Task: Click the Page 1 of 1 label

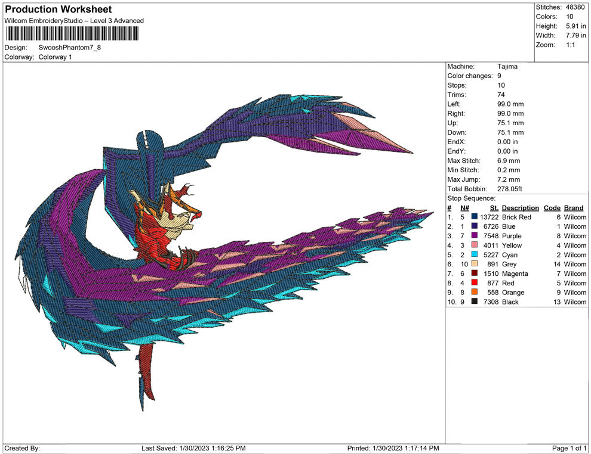Action: tap(569, 448)
